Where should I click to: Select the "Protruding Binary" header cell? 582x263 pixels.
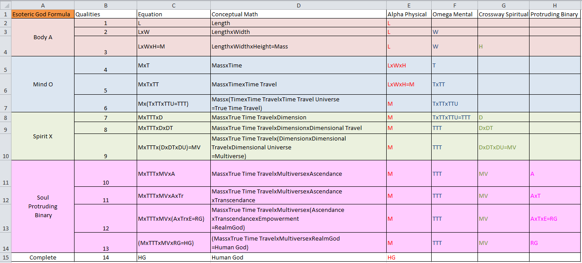(555, 14)
